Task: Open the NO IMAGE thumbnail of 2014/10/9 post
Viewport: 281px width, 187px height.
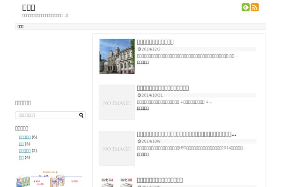Action: pos(117,148)
